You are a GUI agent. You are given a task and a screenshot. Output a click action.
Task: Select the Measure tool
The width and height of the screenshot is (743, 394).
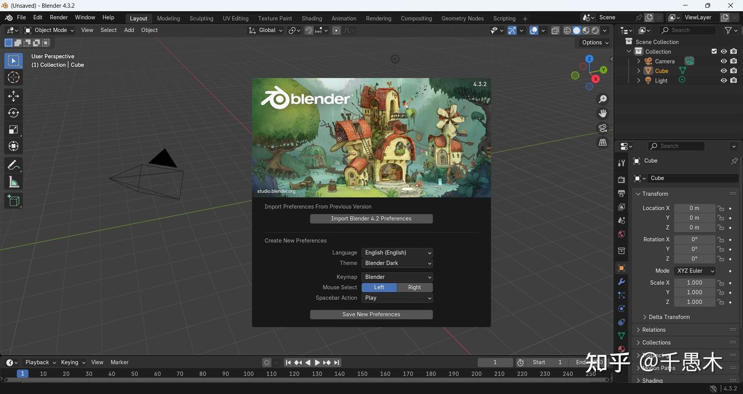(x=13, y=181)
